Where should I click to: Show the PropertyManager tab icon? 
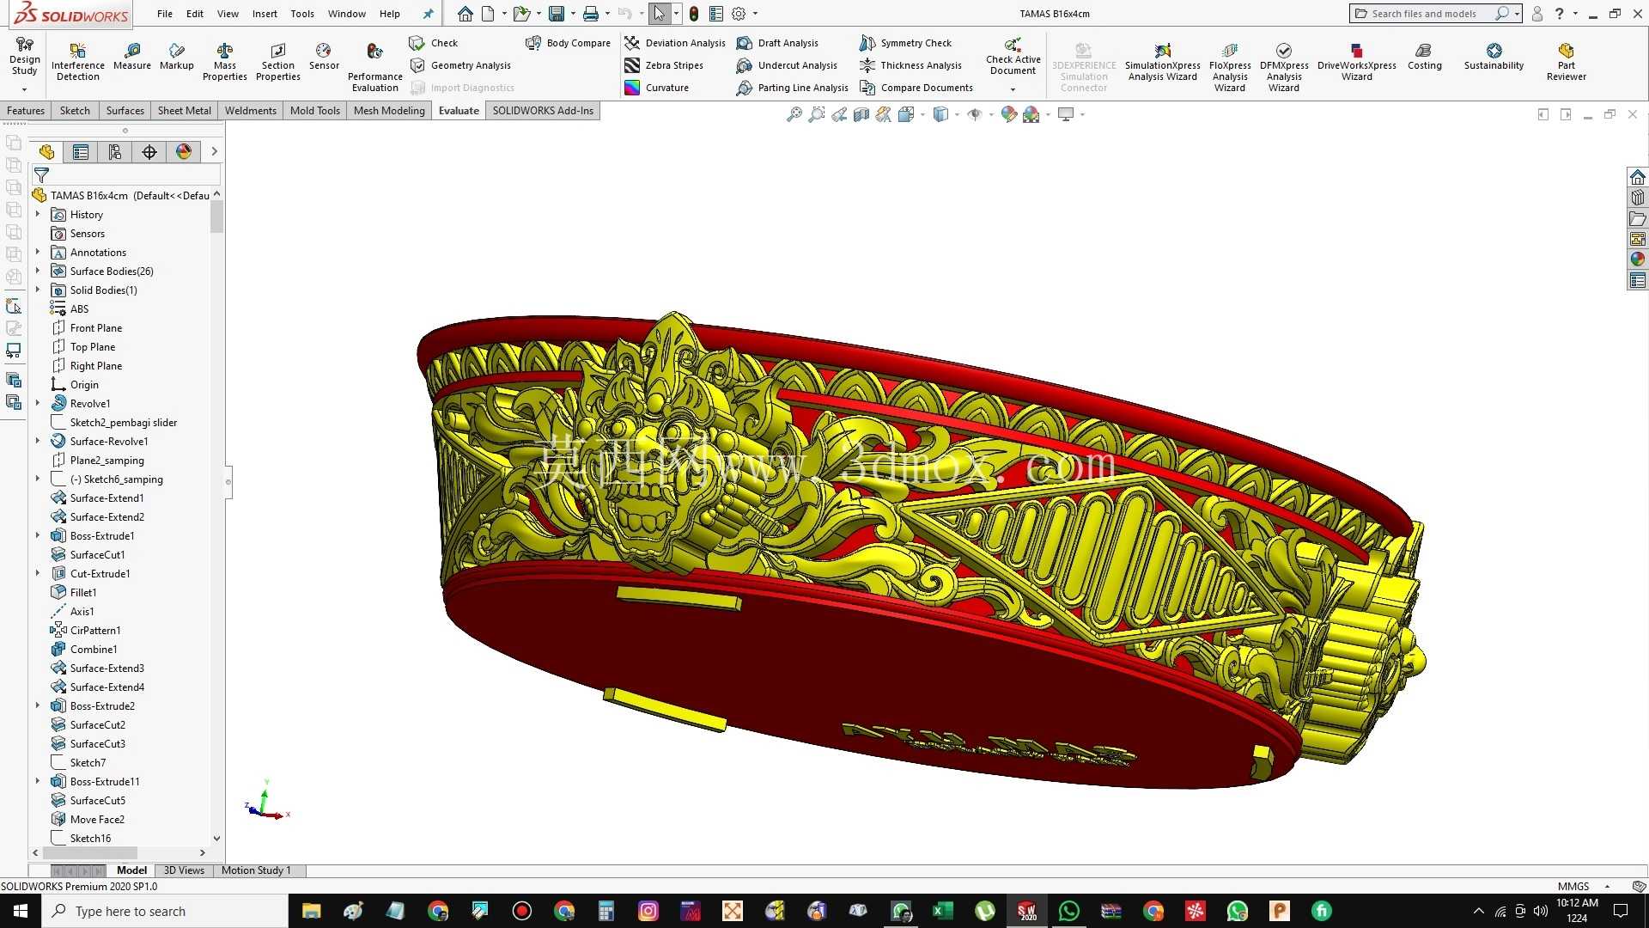coord(81,152)
